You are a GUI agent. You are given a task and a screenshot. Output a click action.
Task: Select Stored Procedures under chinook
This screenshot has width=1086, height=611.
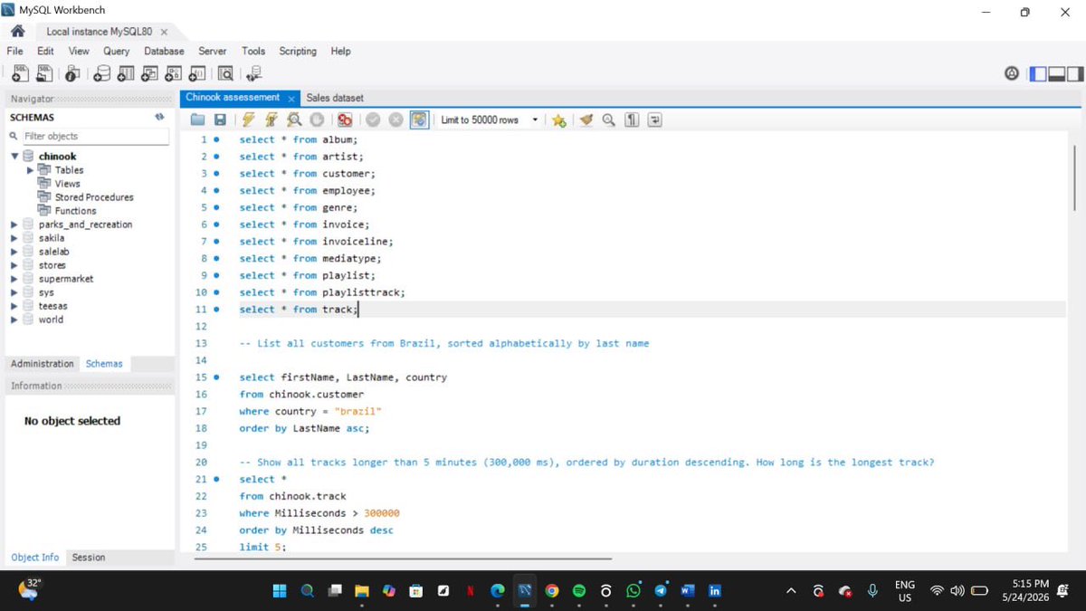click(94, 197)
